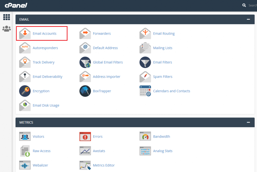257x172 pixels.
Task: Open the Analog Stats link
Action: pyautogui.click(x=163, y=151)
